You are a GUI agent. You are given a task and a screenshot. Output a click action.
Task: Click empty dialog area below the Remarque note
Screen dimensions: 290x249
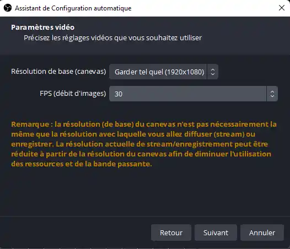pyautogui.click(x=145, y=192)
